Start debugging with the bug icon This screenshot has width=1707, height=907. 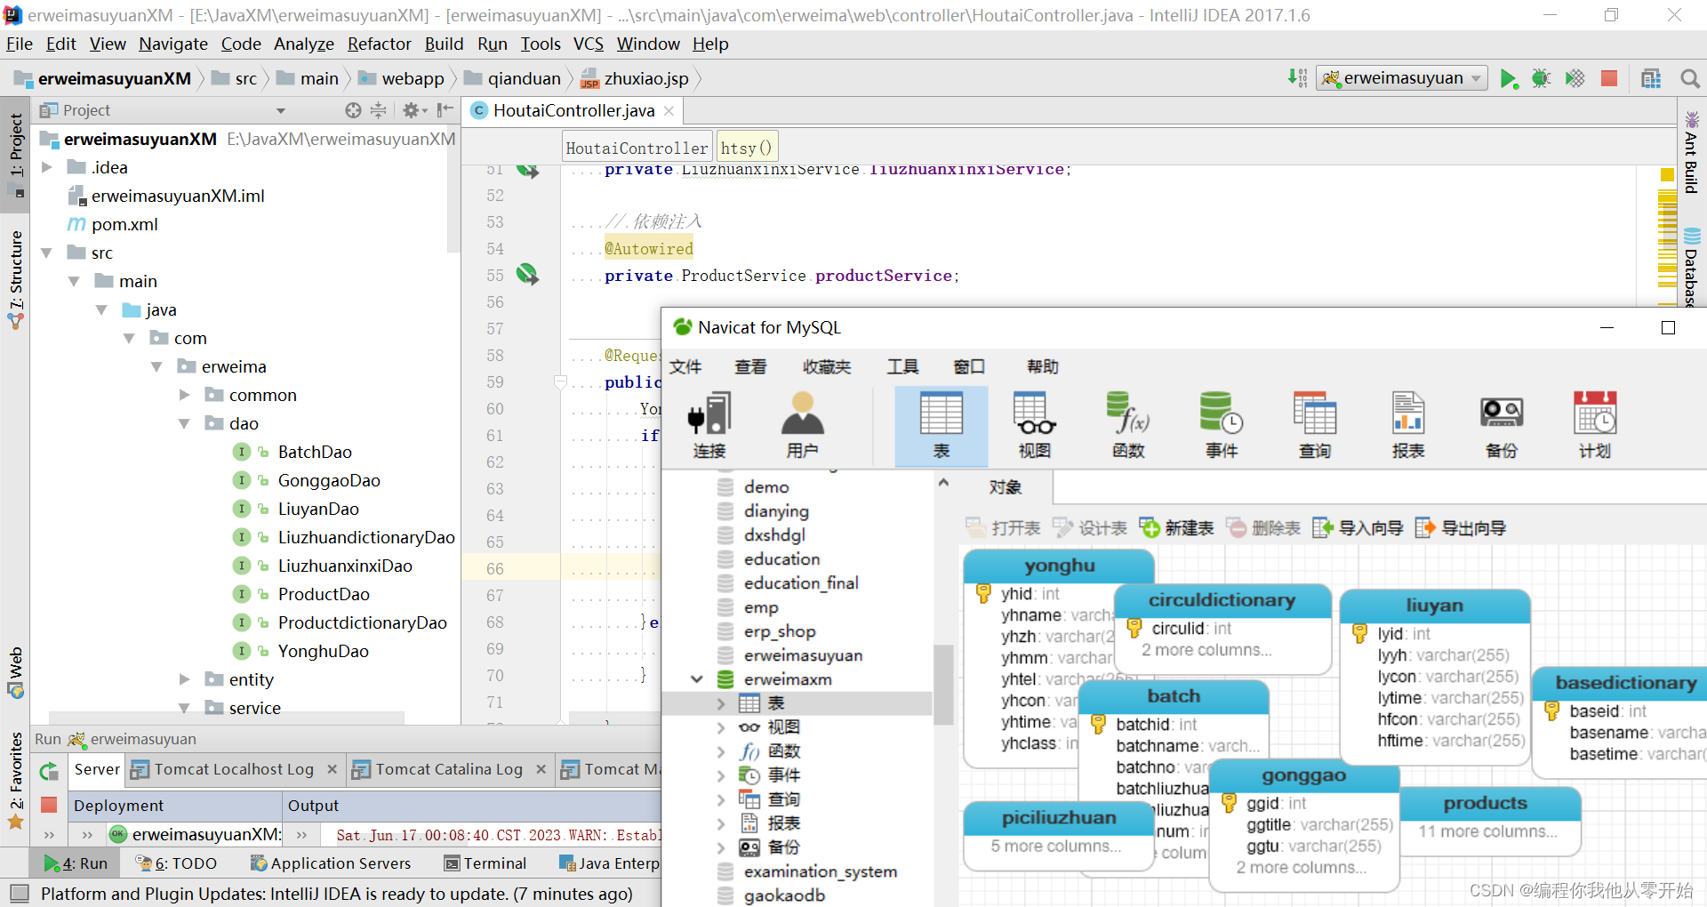[x=1541, y=78]
